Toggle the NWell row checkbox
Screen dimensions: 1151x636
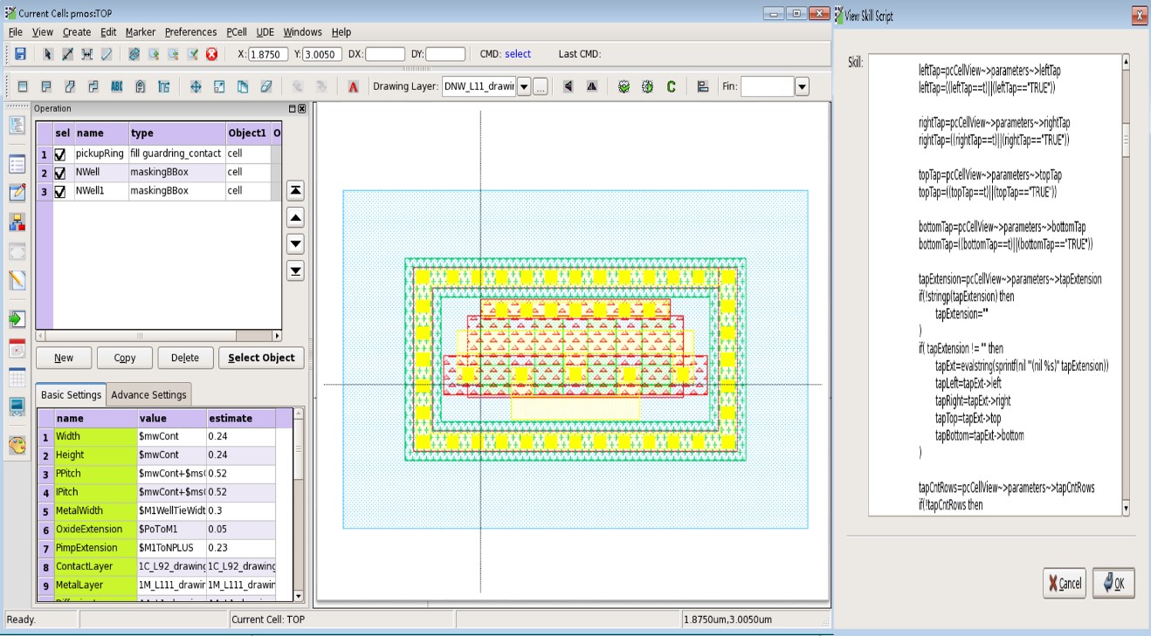(60, 173)
